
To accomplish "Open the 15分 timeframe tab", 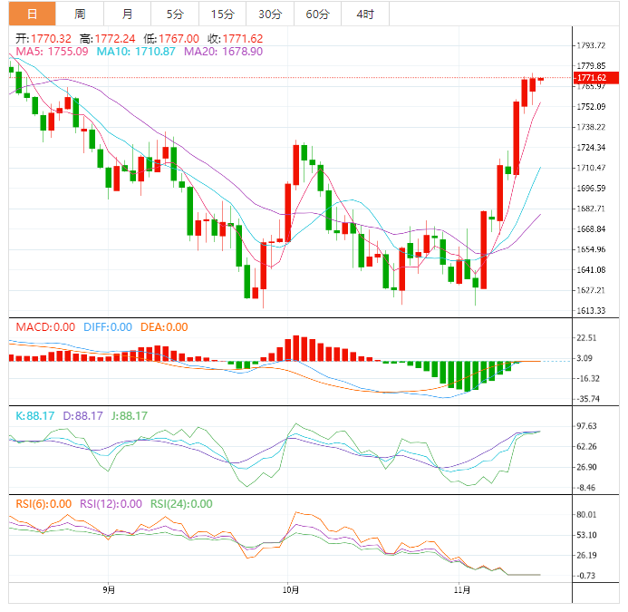I will 223,14.
